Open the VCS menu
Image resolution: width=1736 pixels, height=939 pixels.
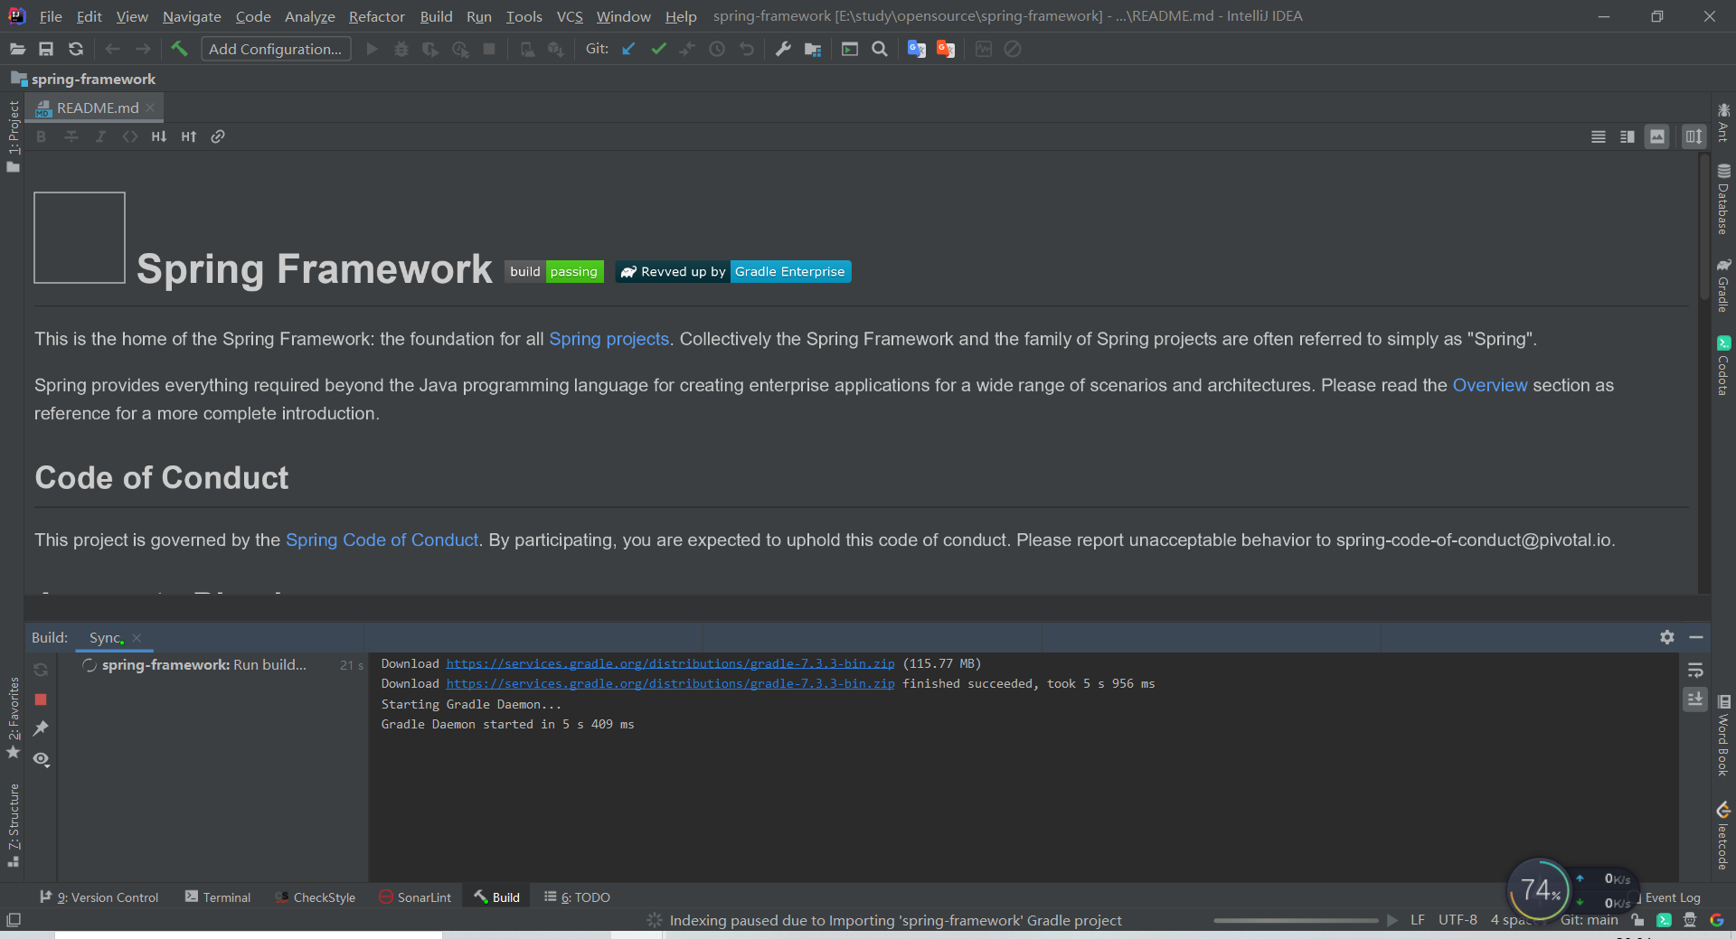pos(570,16)
